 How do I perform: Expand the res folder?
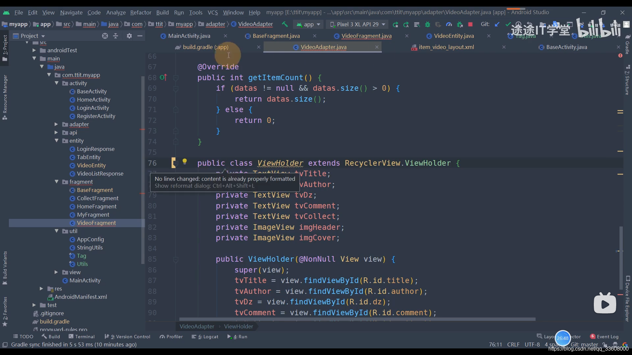pos(41,289)
